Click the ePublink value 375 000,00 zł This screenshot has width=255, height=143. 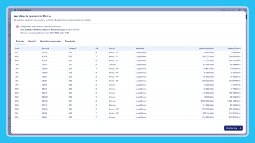(x=208, y=109)
